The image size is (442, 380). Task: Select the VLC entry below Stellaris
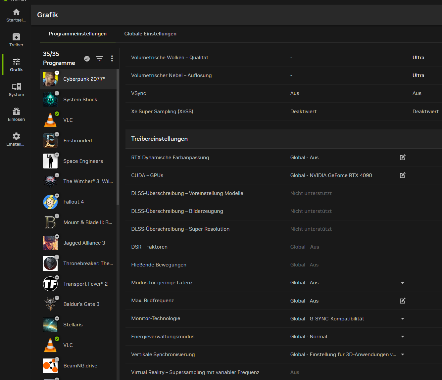[x=78, y=345]
